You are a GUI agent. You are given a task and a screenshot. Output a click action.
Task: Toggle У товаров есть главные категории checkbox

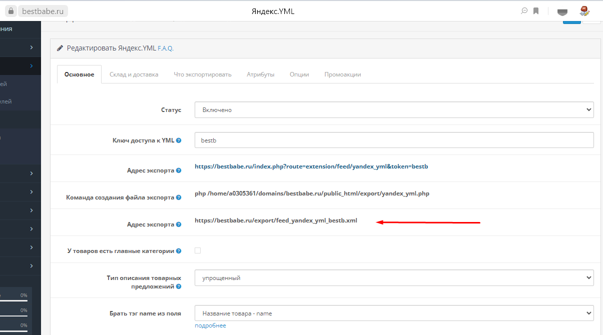198,250
